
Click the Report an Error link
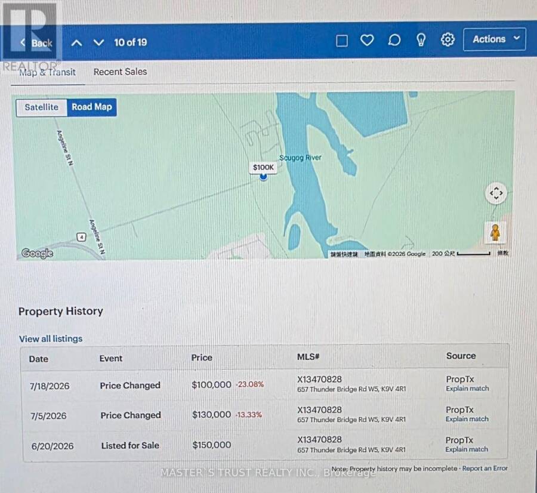485,469
